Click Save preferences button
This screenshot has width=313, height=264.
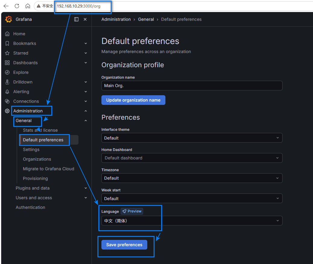pyautogui.click(x=124, y=245)
